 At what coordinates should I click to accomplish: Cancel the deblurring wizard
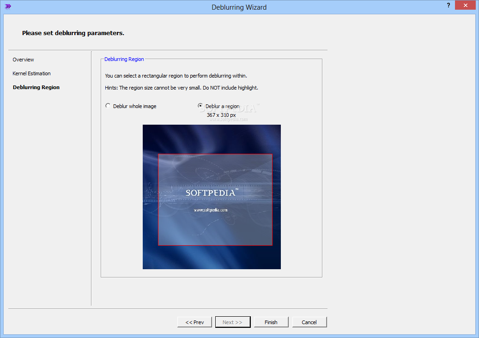(x=309, y=322)
